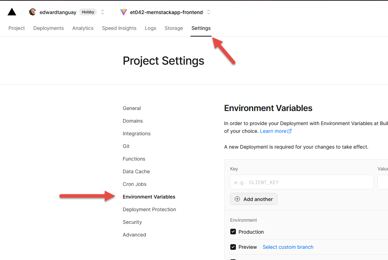Switch to the Deployments tab
Screen dimensions: 388x260
click(x=49, y=28)
